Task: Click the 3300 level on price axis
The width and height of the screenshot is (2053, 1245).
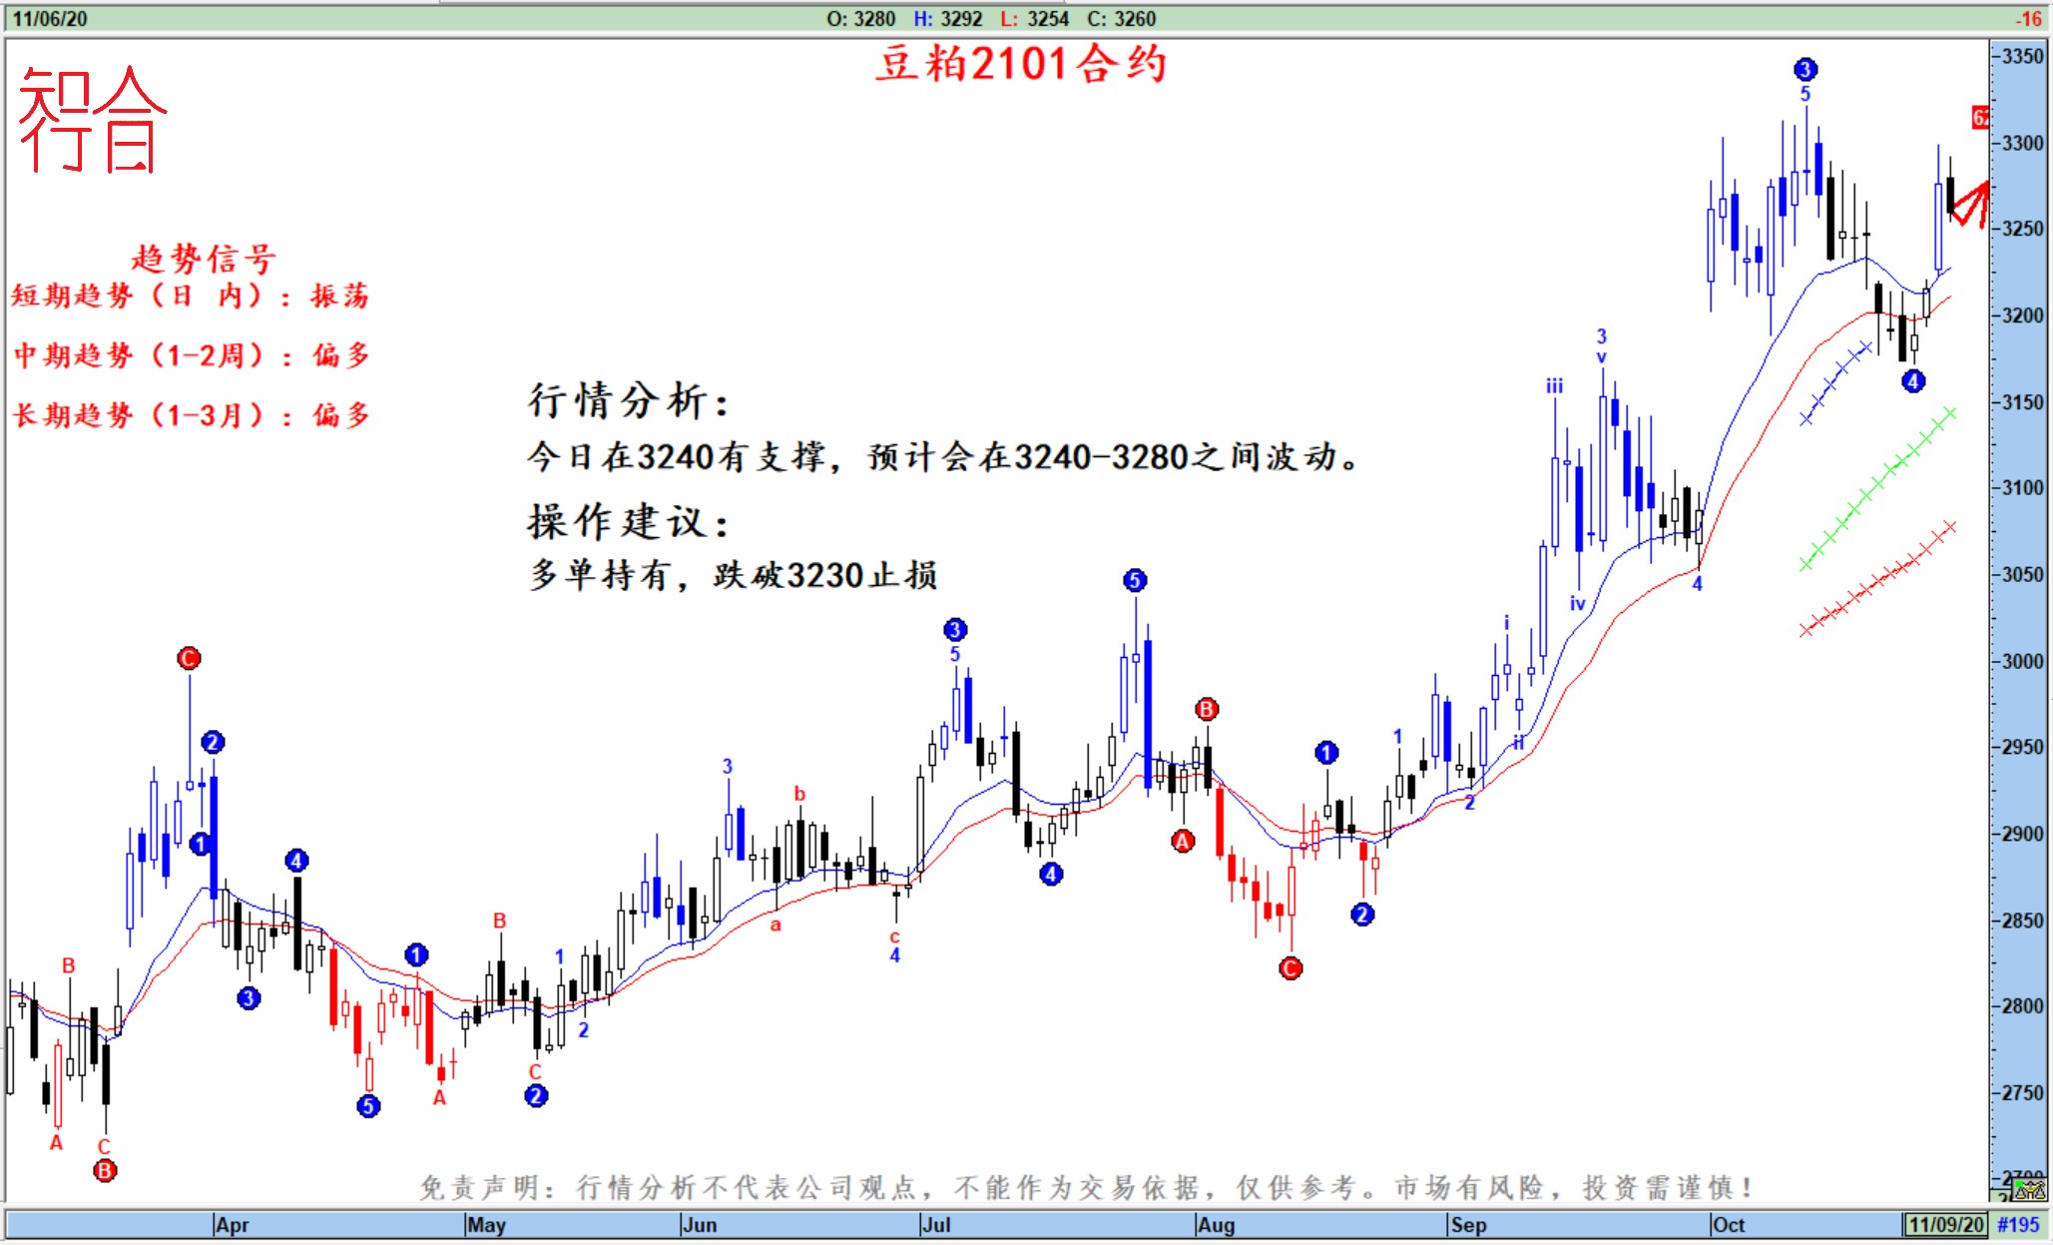Action: tap(2023, 143)
